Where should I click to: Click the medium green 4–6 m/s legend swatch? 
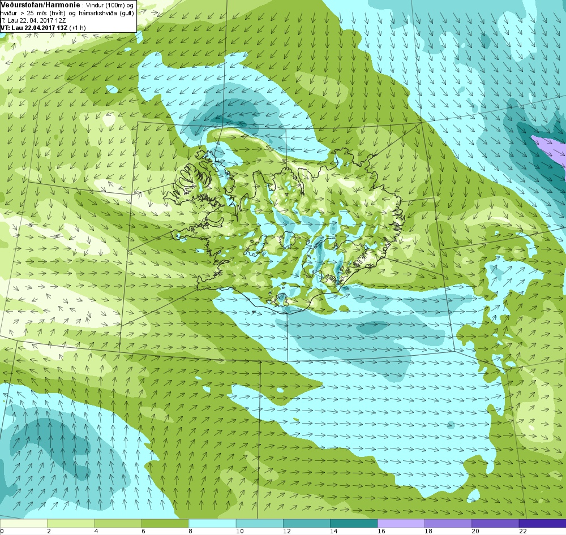pyautogui.click(x=118, y=523)
